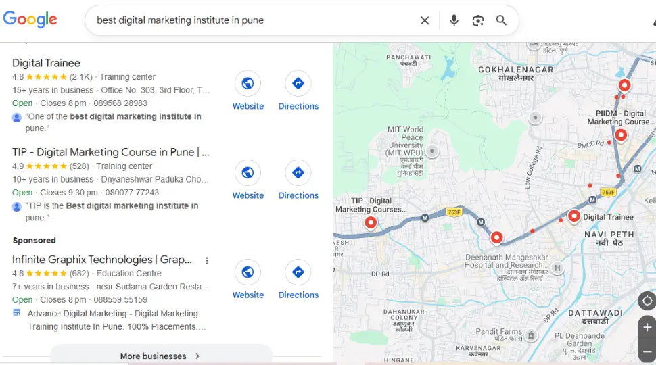Viewport: 656px width, 365px height.
Task: Click review "TIP is the Best digital marketing"
Action: point(112,212)
